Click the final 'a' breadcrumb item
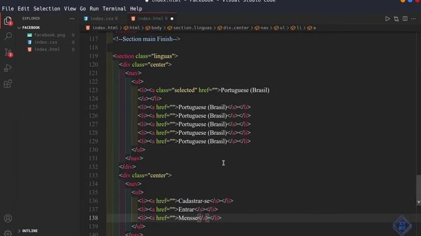Image resolution: width=421 pixels, height=236 pixels. pyautogui.click(x=314, y=28)
